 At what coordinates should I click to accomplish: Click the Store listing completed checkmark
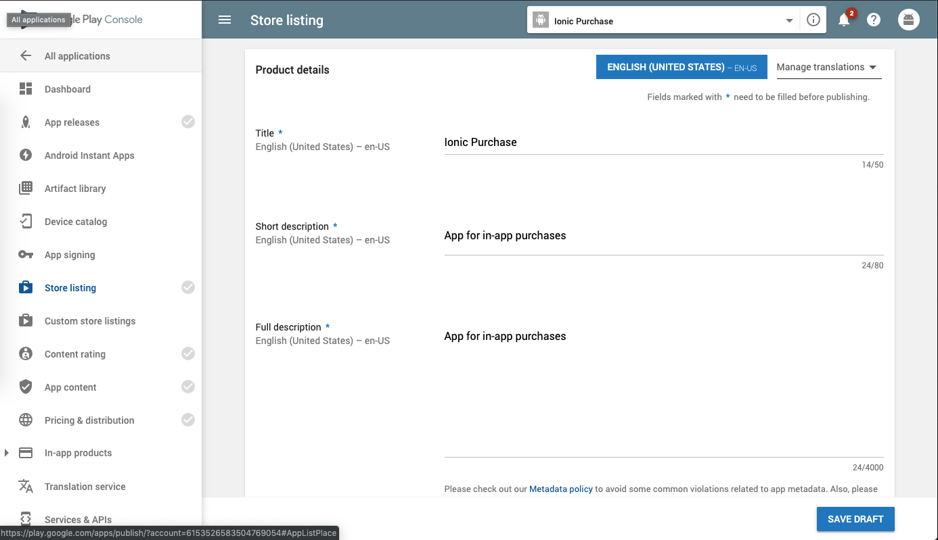[x=188, y=287]
